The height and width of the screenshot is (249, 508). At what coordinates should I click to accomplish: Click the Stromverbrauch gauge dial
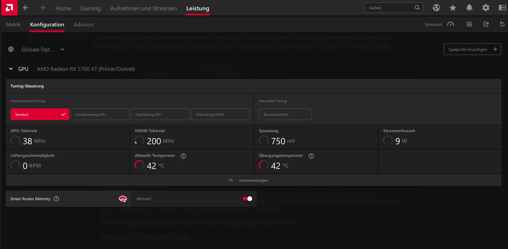click(x=388, y=140)
